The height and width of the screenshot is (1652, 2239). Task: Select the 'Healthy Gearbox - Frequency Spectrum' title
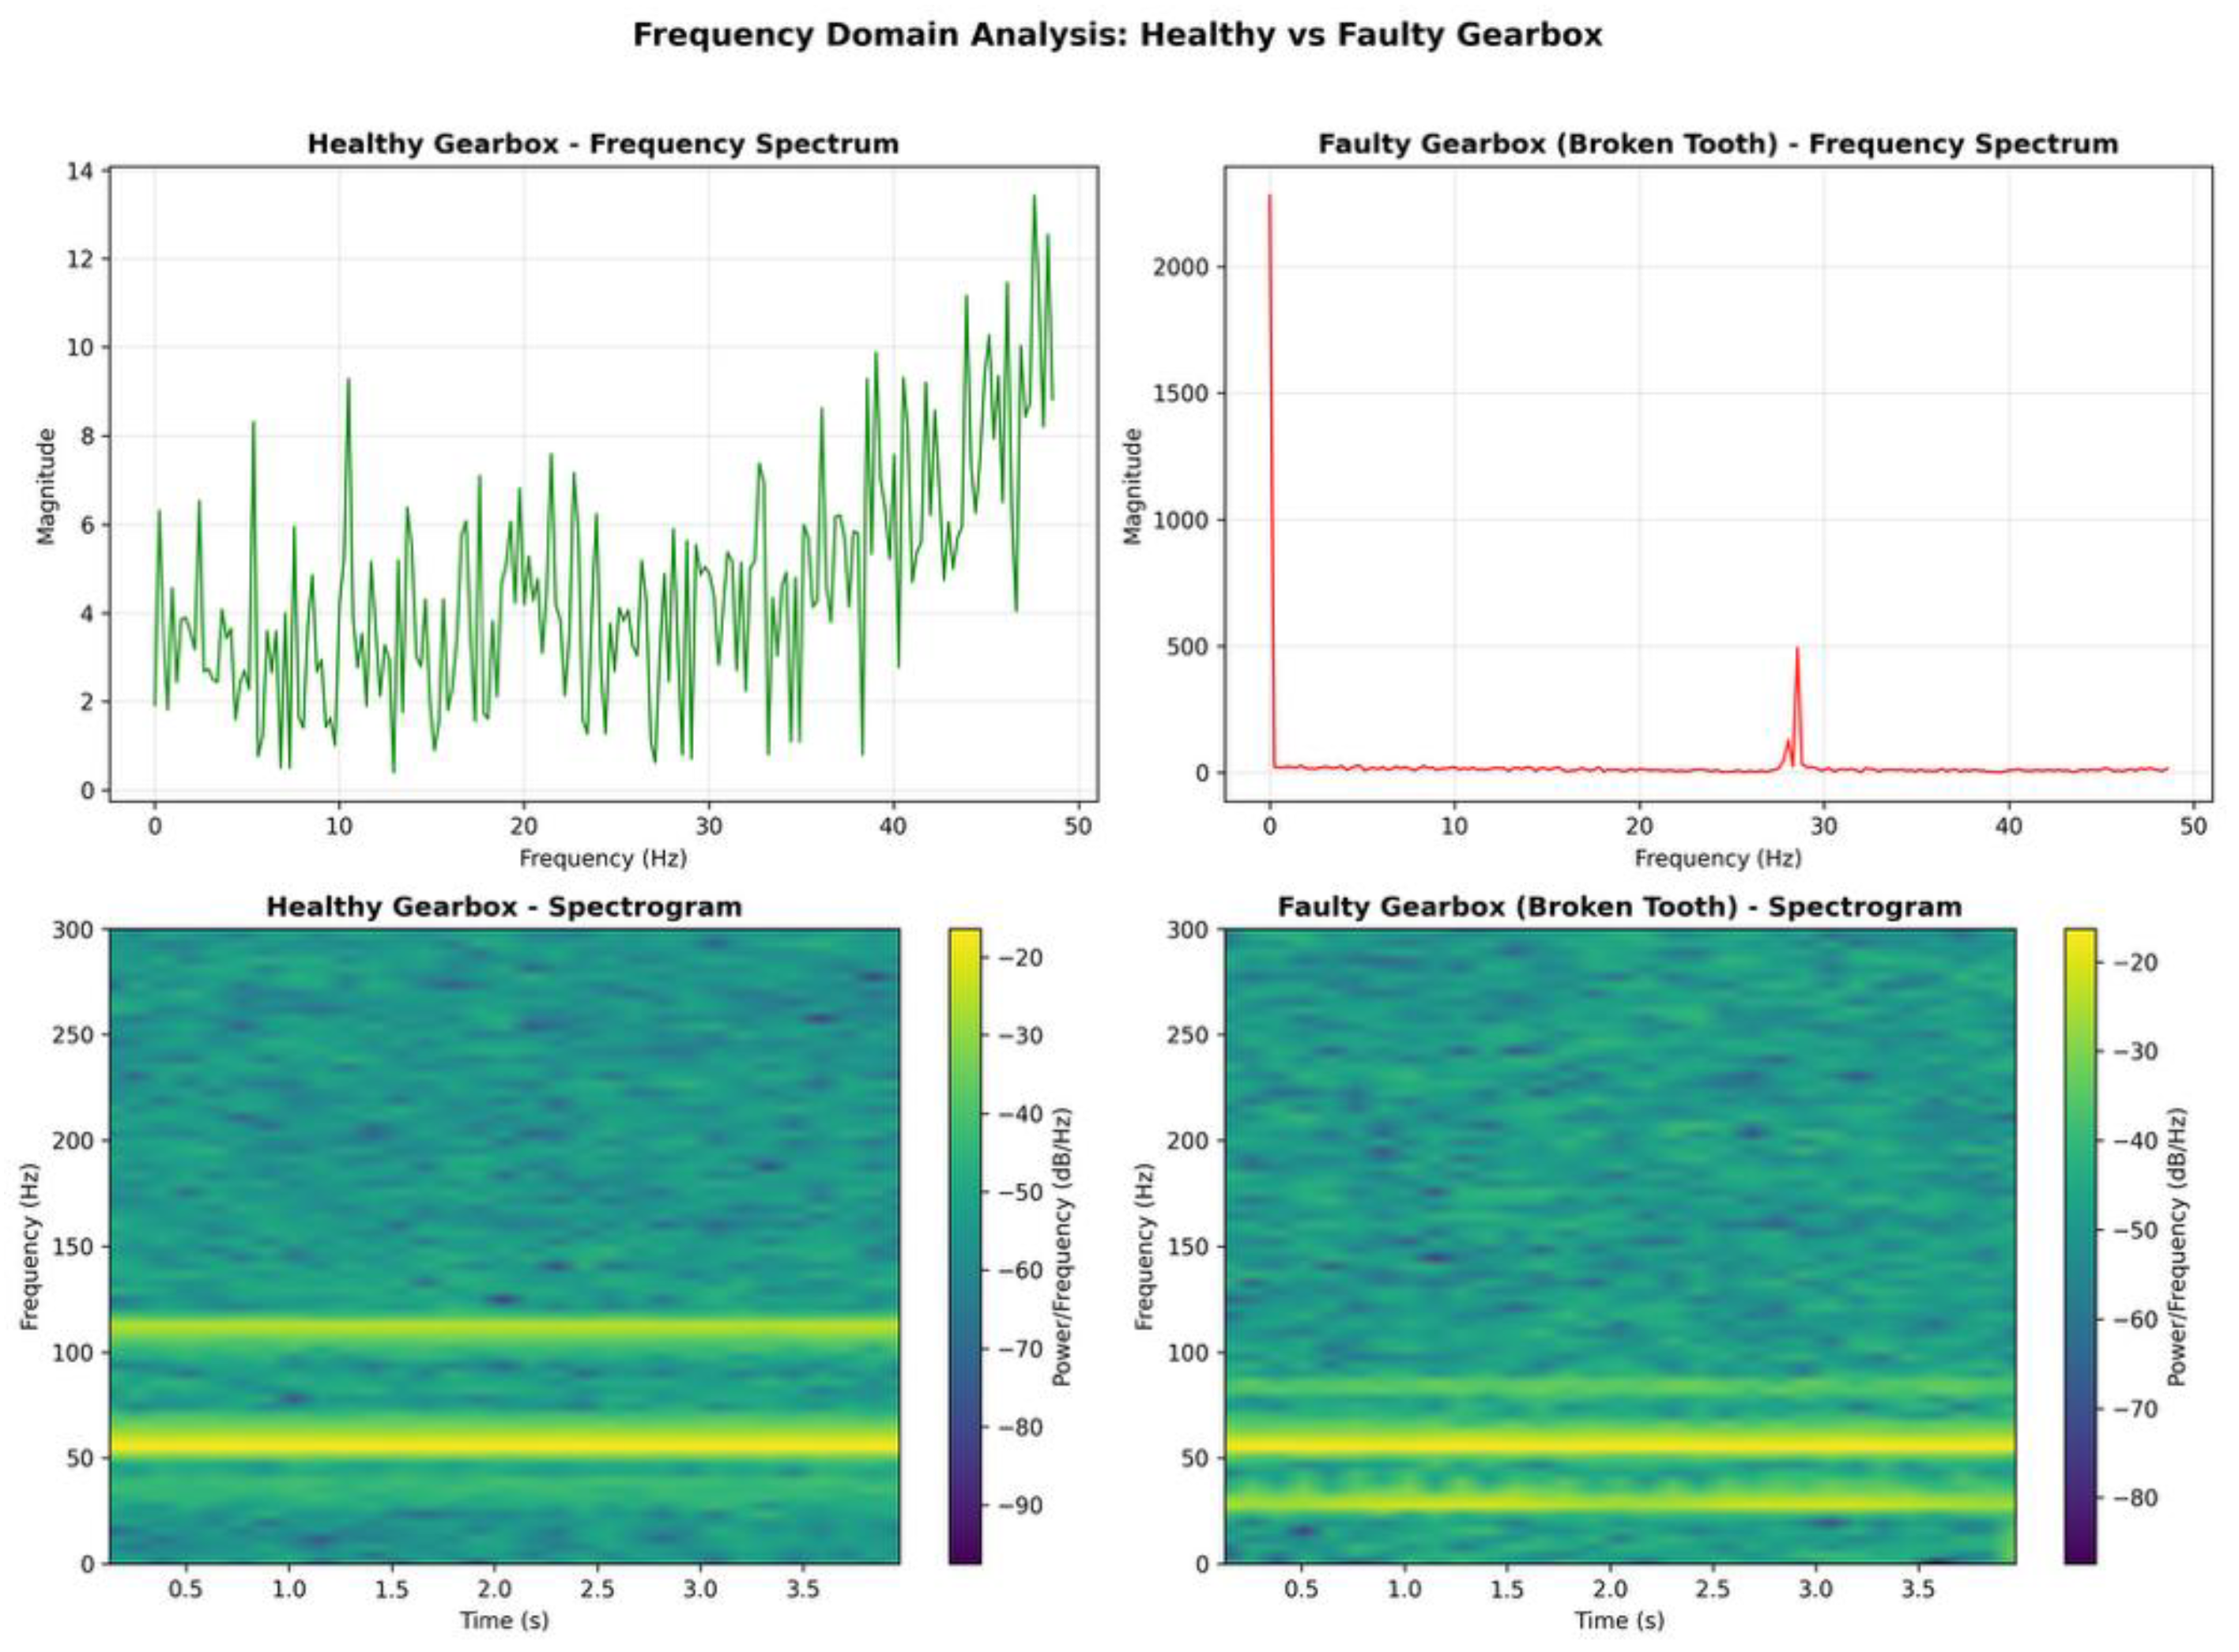(x=603, y=144)
